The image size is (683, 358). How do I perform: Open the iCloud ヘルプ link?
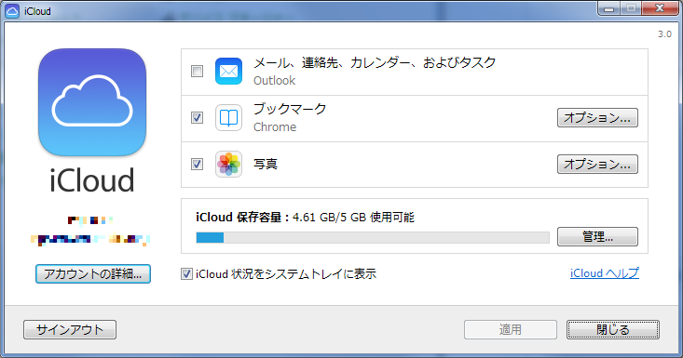click(605, 273)
